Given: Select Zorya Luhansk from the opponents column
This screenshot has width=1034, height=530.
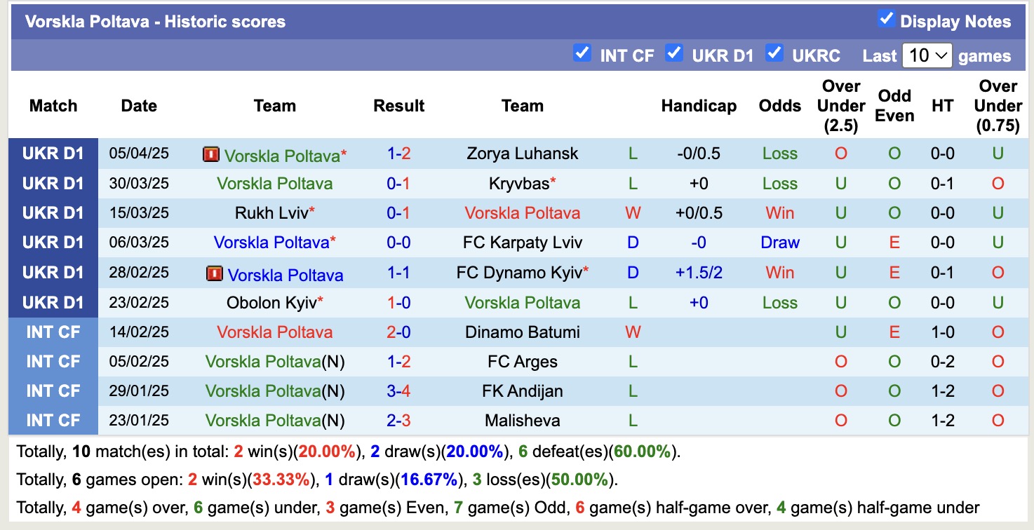Looking at the screenshot, I should (523, 153).
